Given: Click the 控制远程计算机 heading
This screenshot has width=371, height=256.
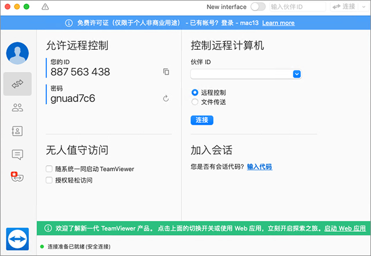Looking at the screenshot, I should pos(227,45).
